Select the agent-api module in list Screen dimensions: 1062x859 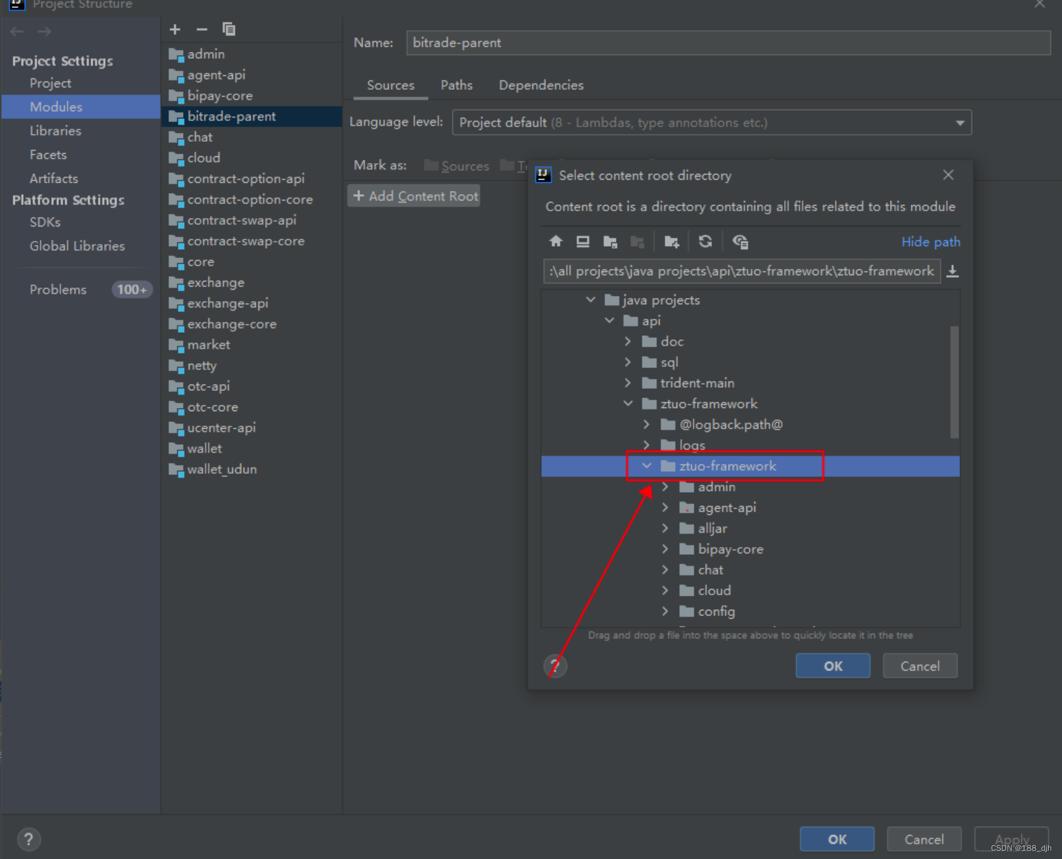(216, 75)
